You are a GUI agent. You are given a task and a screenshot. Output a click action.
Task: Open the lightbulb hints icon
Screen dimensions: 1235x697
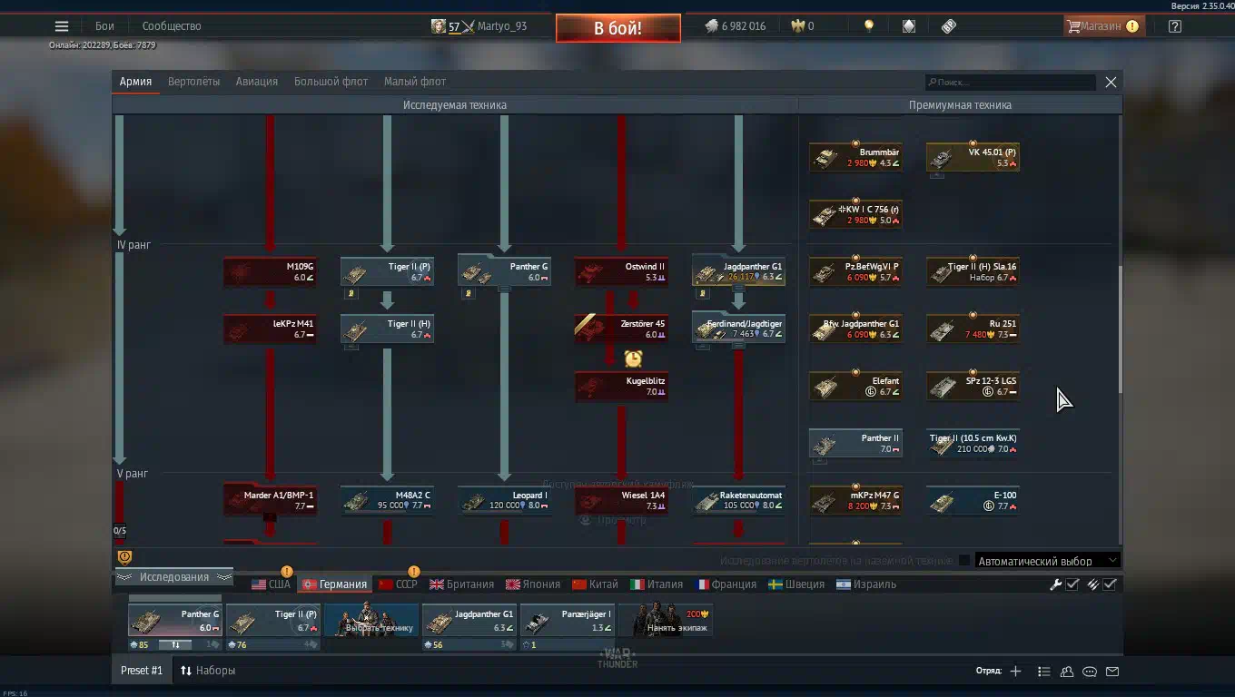pos(869,26)
